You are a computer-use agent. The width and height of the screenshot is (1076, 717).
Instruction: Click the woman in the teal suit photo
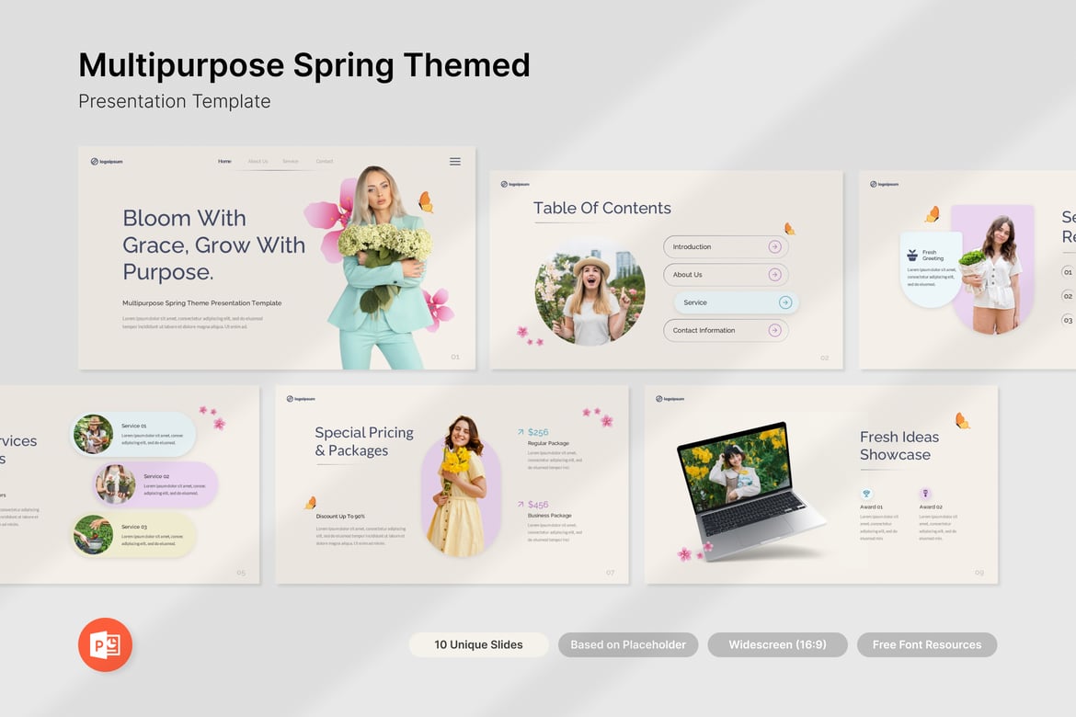click(382, 267)
